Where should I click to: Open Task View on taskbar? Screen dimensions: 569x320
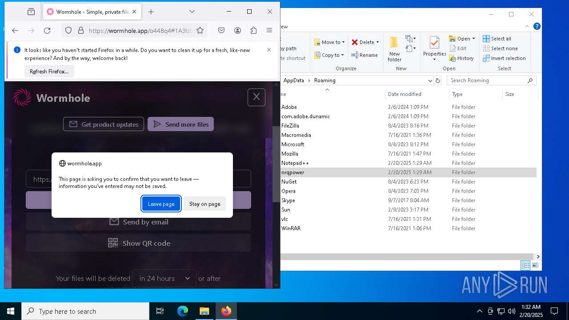click(x=160, y=311)
